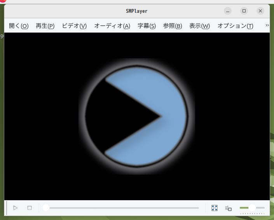Image resolution: width=274 pixels, height=220 pixels.
Task: Stop playback with the stop button
Action: point(30,208)
